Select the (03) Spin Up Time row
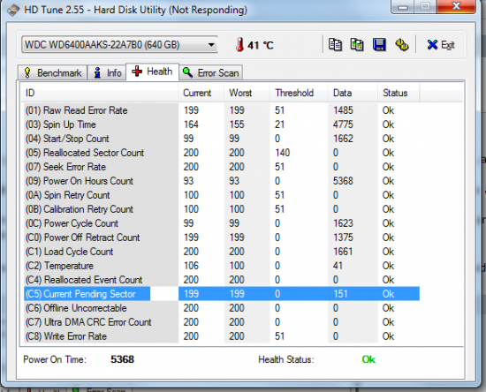Screen dimensions: 486x392 (222, 124)
